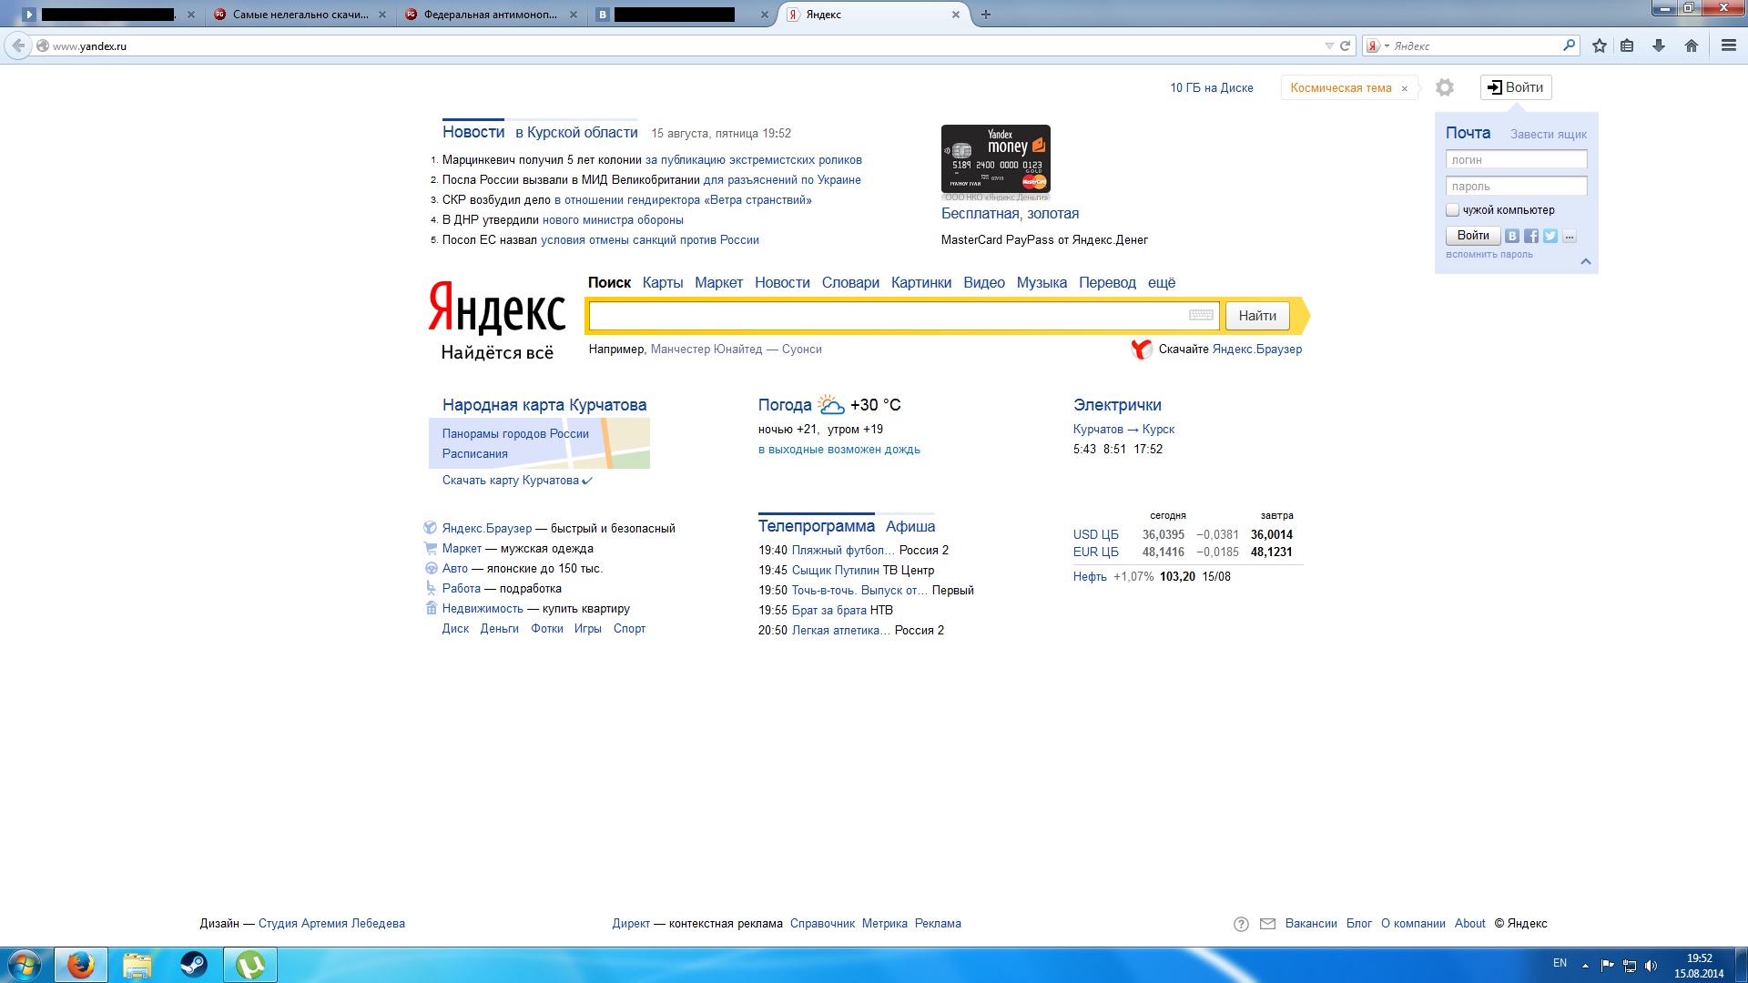Show more social login options ellipsis
The height and width of the screenshot is (983, 1748).
click(1570, 236)
